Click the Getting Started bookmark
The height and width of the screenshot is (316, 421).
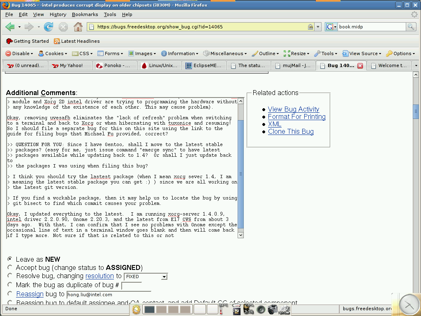tap(28, 41)
